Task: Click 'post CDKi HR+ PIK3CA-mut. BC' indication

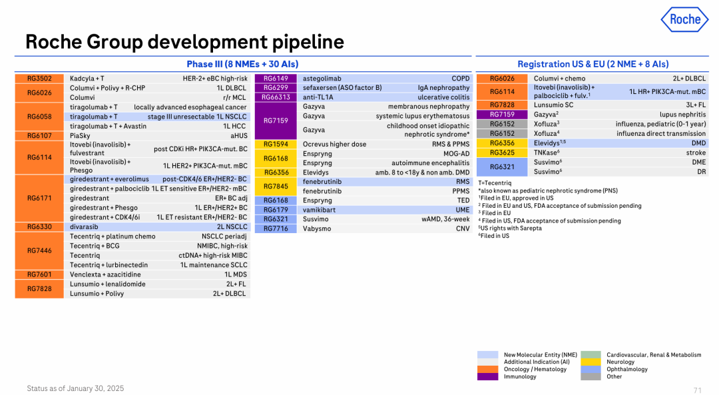Action: [x=200, y=149]
